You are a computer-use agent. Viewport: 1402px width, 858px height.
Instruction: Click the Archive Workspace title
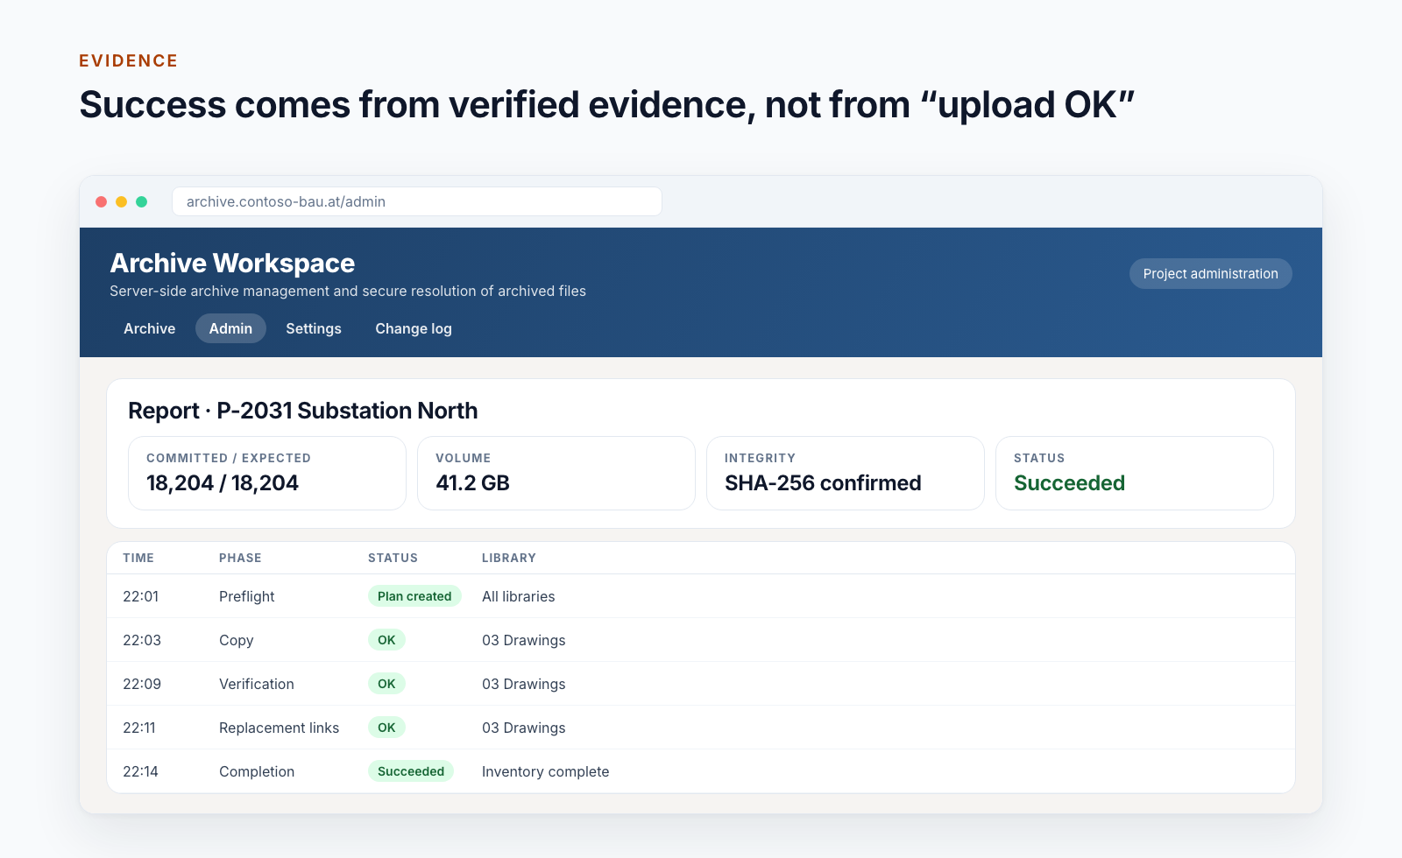[232, 263]
